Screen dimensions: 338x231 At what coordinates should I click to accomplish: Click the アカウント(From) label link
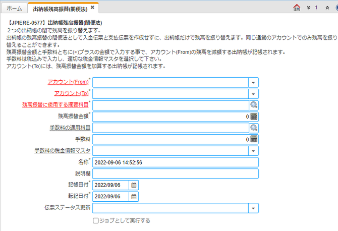(x=68, y=82)
